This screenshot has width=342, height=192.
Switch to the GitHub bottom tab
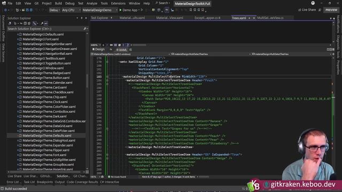tap(46, 176)
